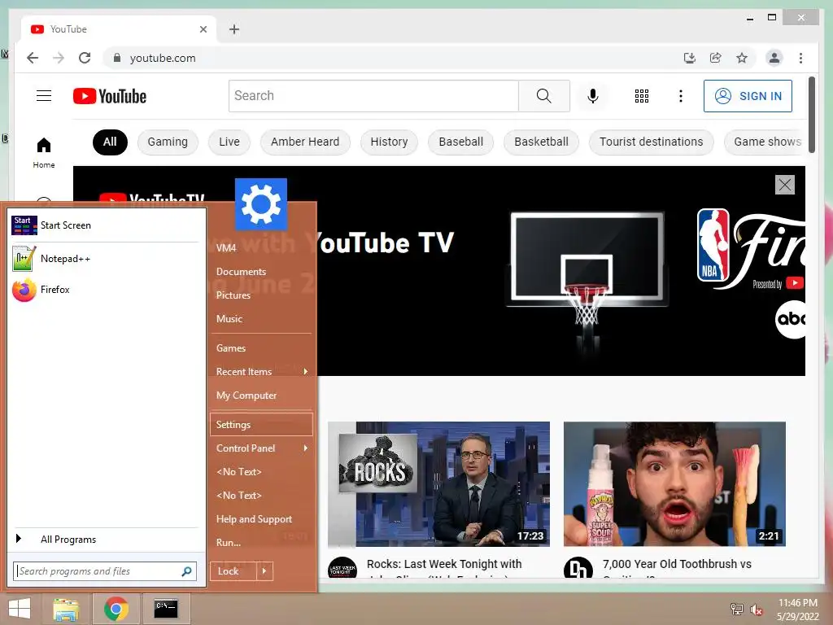
Task: Start voice search with the microphone icon
Action: pos(593,96)
